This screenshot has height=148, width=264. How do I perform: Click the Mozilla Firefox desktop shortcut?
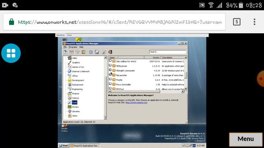[x=64, y=128]
